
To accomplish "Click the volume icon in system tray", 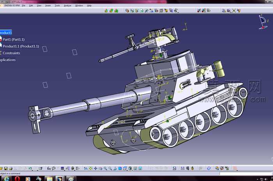I will pos(266,179).
